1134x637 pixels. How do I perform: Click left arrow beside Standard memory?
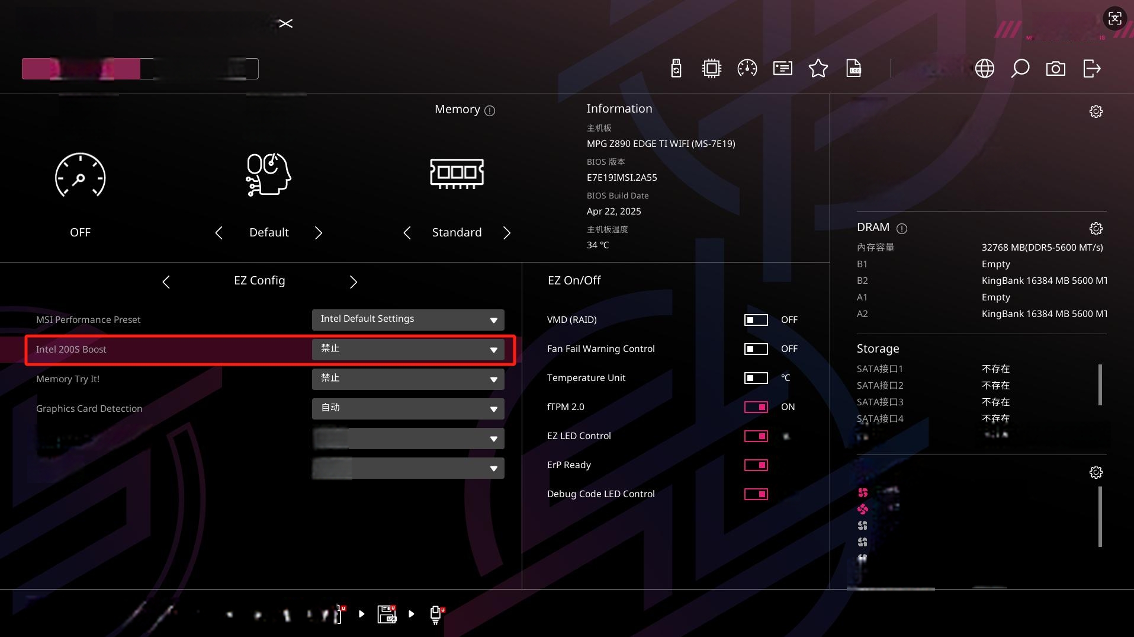click(407, 233)
